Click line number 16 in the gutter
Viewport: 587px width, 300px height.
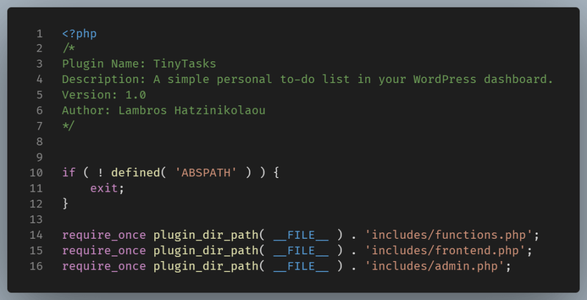(36, 266)
